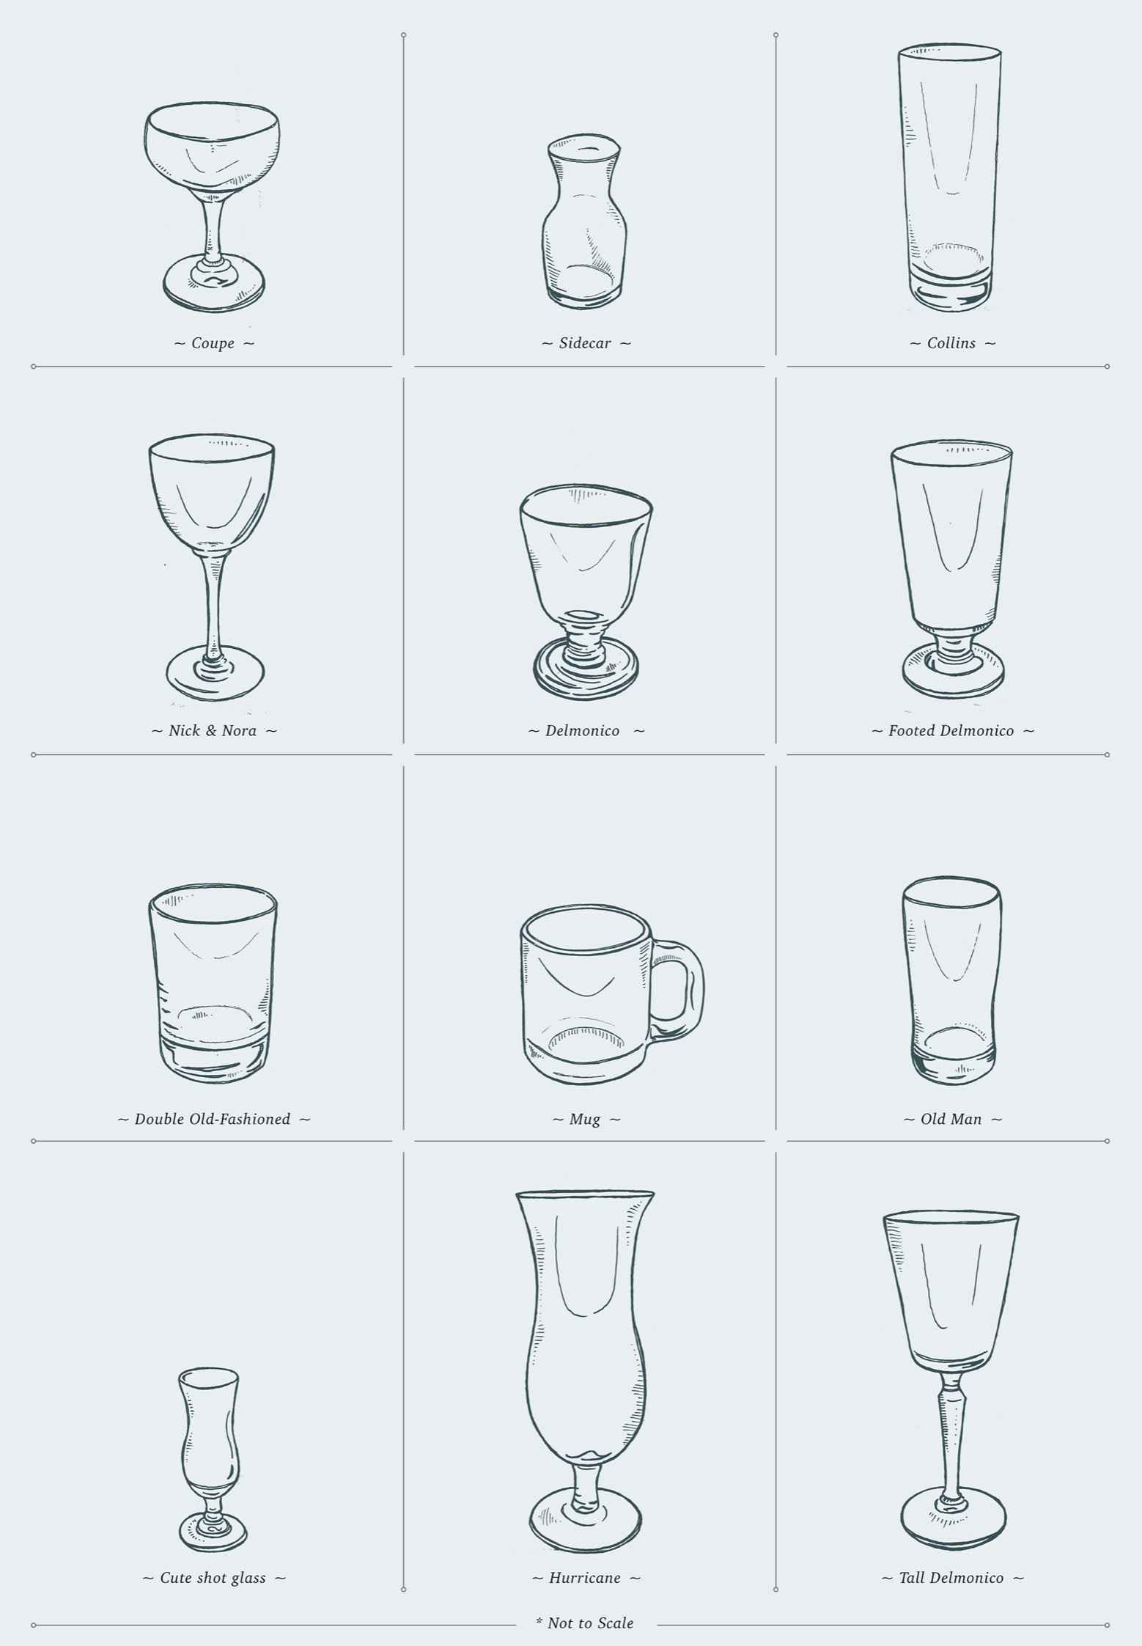Click the Double Old-Fashioned glass drawing
This screenshot has height=1646, width=1142.
[x=213, y=983]
